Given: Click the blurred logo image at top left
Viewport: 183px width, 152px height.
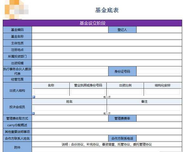Looking at the screenshot, I should 16,9.
